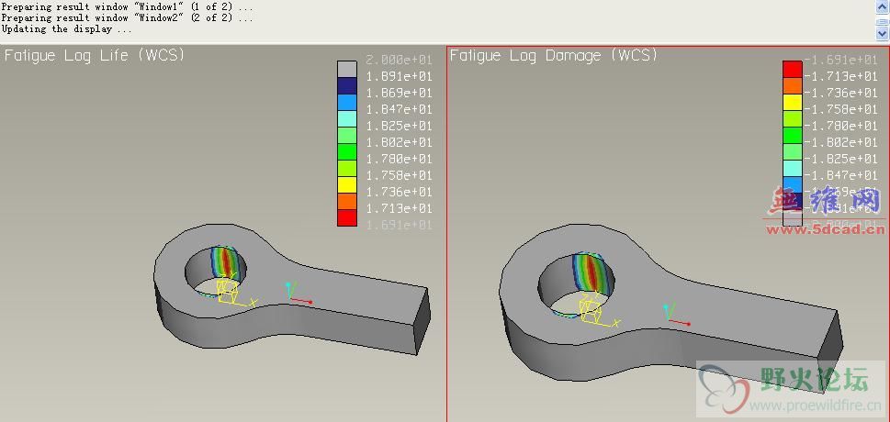Click legend value -1.691e+01 in Damage window
This screenshot has height=422, width=890.
click(841, 60)
